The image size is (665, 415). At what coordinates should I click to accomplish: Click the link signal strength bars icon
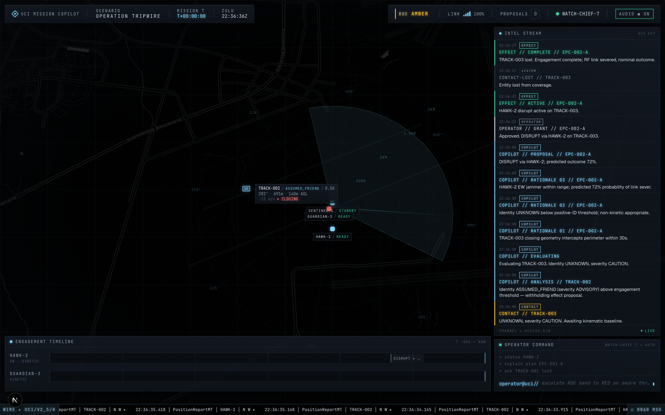click(467, 14)
